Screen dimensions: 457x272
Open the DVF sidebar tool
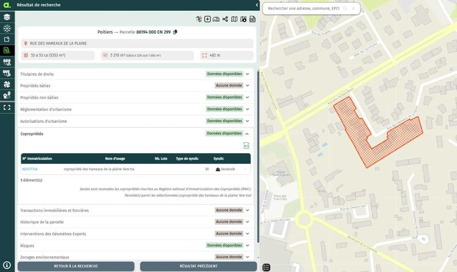(x=7, y=73)
